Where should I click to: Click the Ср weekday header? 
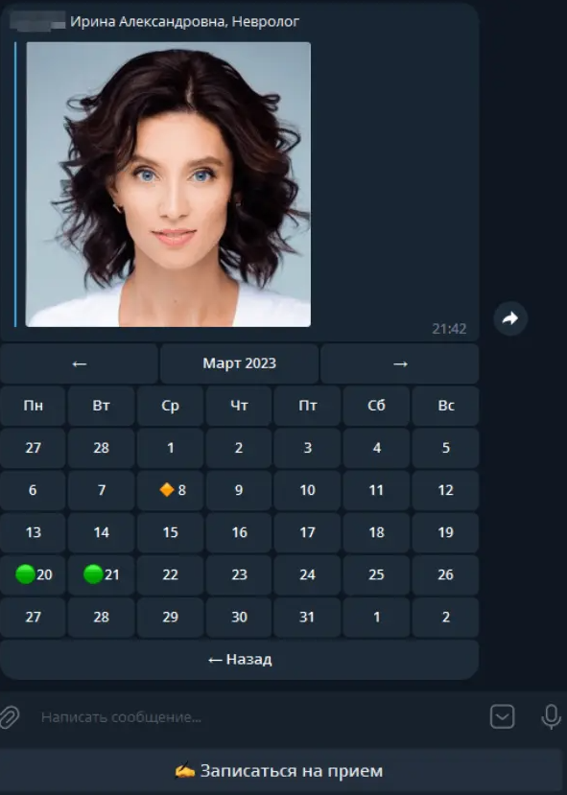pyautogui.click(x=171, y=406)
